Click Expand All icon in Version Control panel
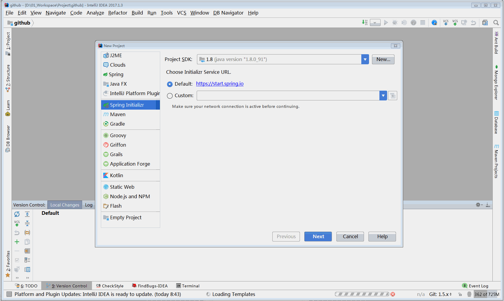504x301 pixels. click(27, 214)
